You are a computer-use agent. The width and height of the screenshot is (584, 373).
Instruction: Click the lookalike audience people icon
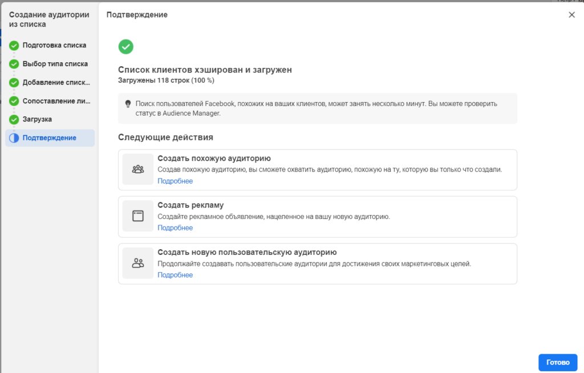click(137, 168)
